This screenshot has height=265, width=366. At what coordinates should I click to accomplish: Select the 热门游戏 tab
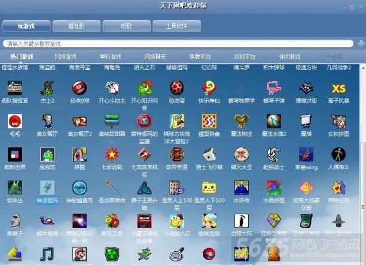22,56
